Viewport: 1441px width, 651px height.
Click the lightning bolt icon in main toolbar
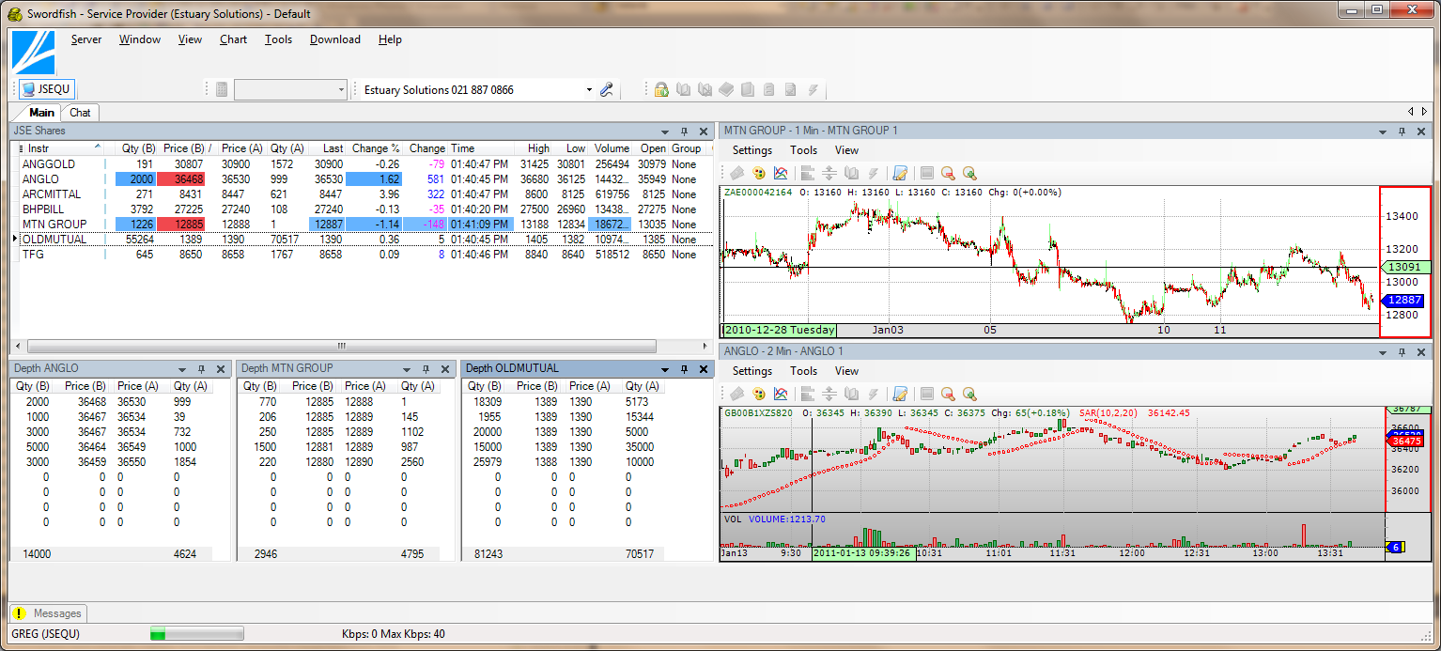[x=813, y=90]
